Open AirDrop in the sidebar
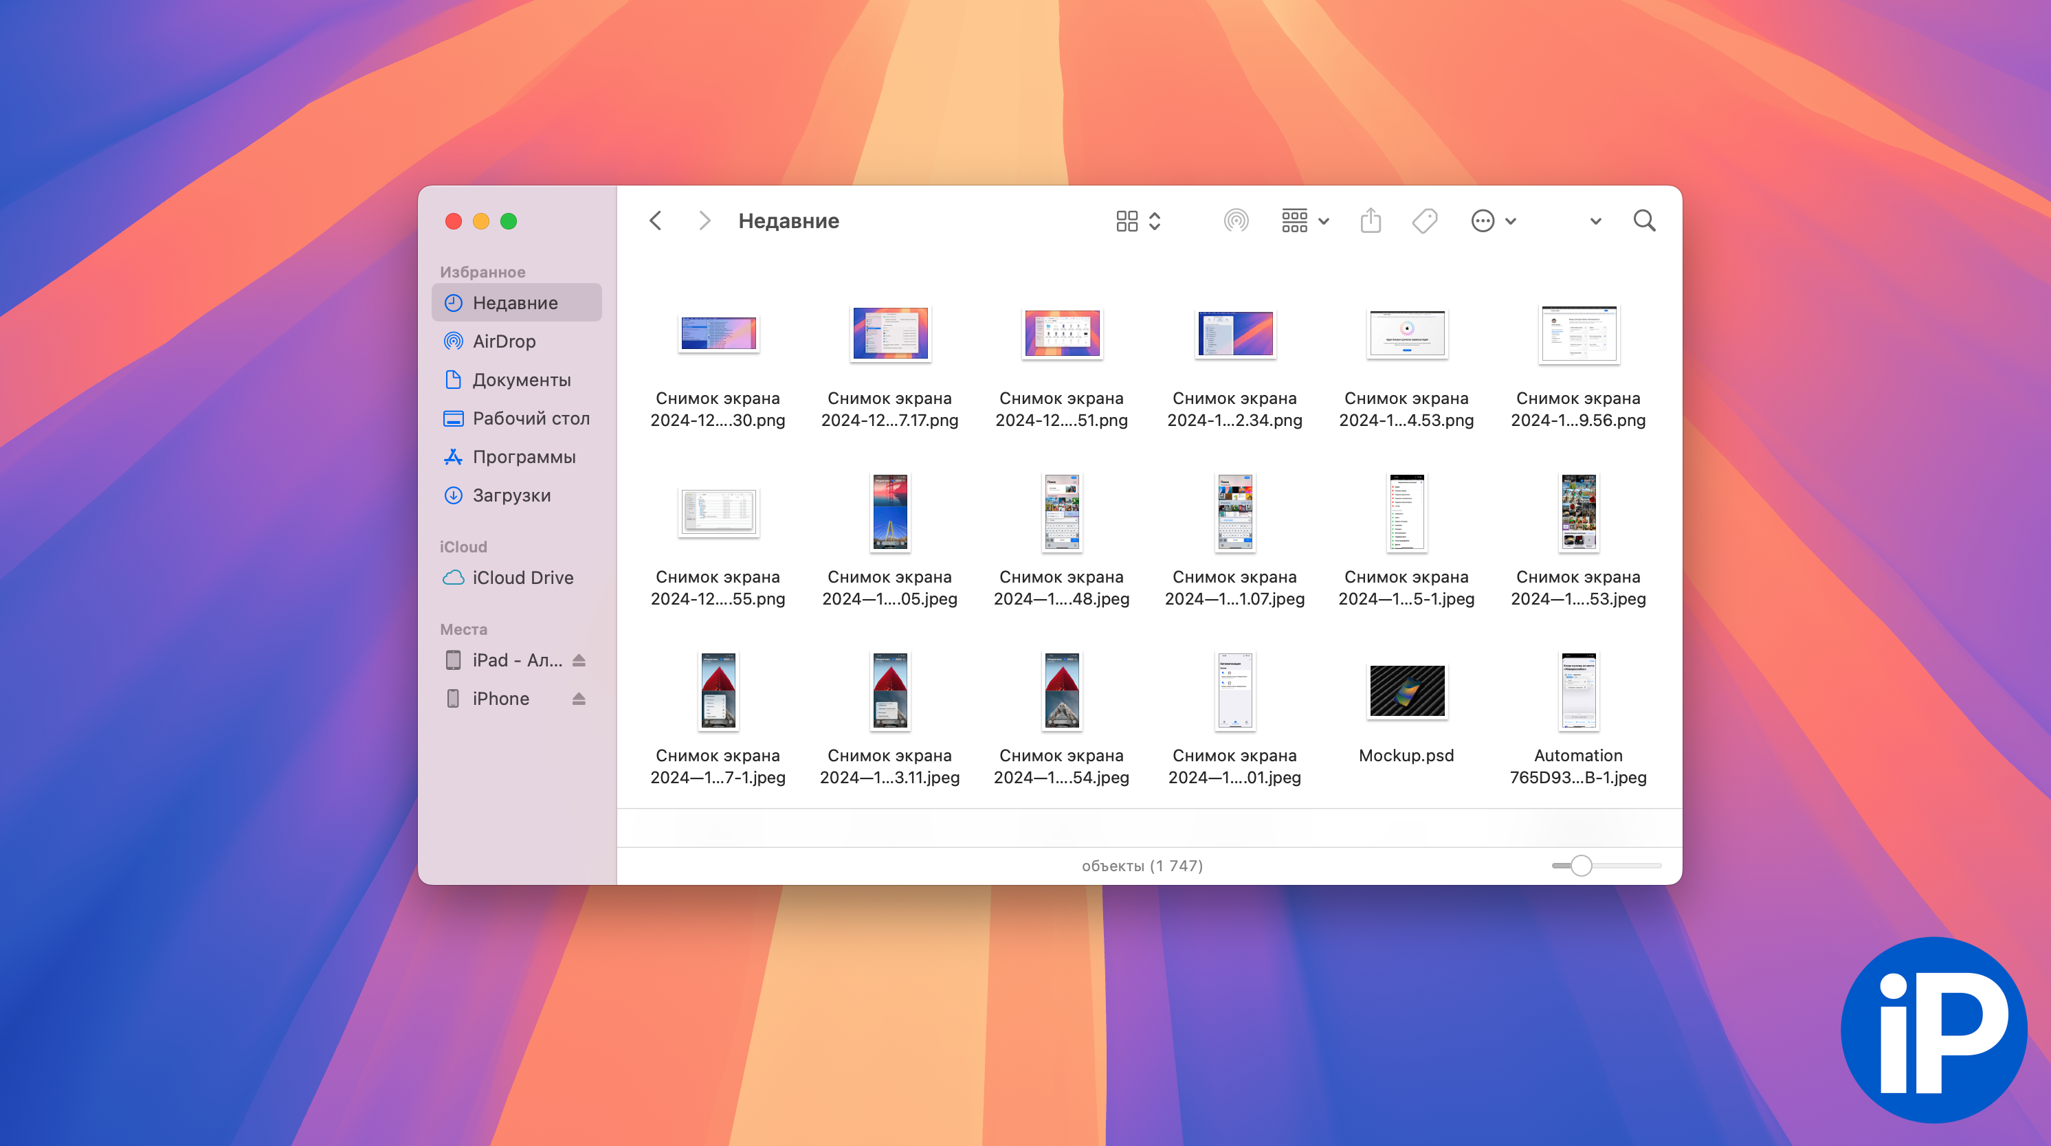 tap(503, 341)
